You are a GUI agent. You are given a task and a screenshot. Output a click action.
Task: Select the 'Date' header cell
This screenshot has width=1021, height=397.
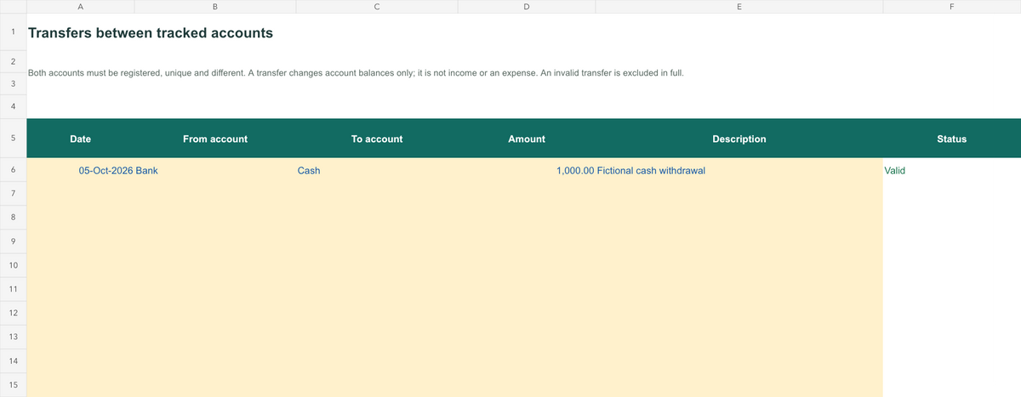click(80, 139)
